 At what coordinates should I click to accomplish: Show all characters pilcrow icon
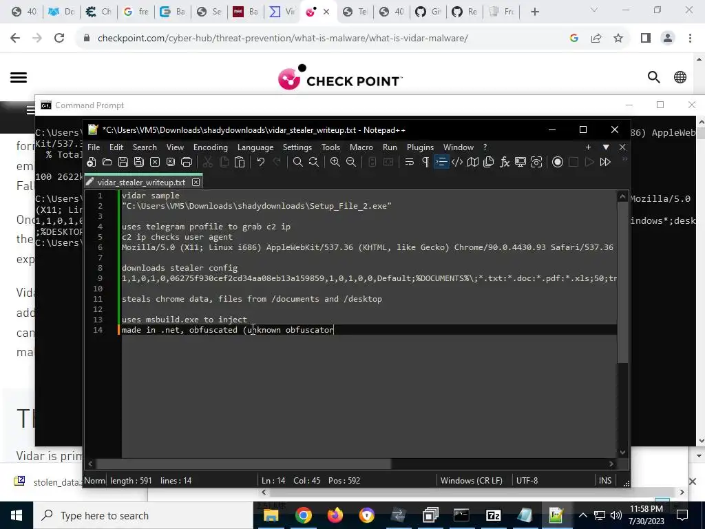[425, 162]
